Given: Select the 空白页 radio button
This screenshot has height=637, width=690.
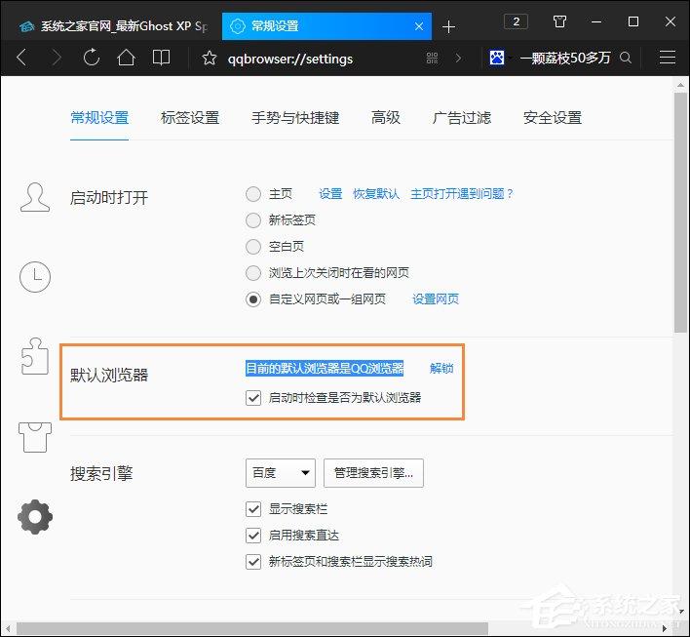Looking at the screenshot, I should click(253, 247).
